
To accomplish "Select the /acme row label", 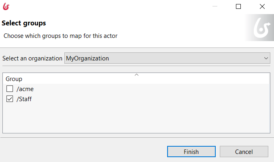I will 25,89.
